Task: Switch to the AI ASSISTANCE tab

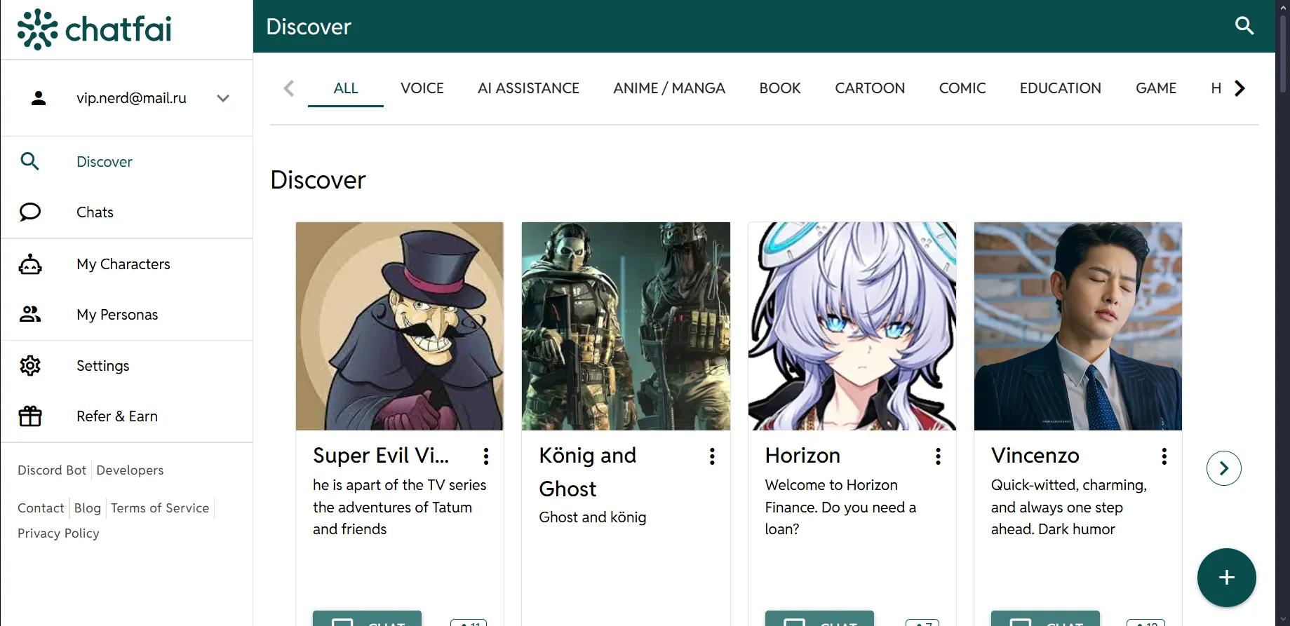Action: (528, 88)
